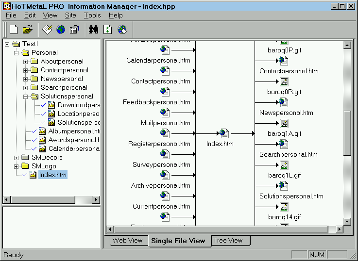
Task: Click the New document toolbar icon
Action: coord(14,30)
